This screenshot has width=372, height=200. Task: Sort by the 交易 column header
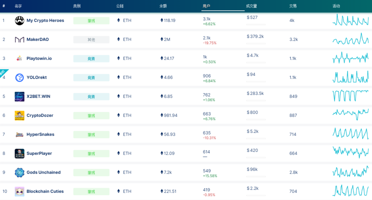coord(293,6)
